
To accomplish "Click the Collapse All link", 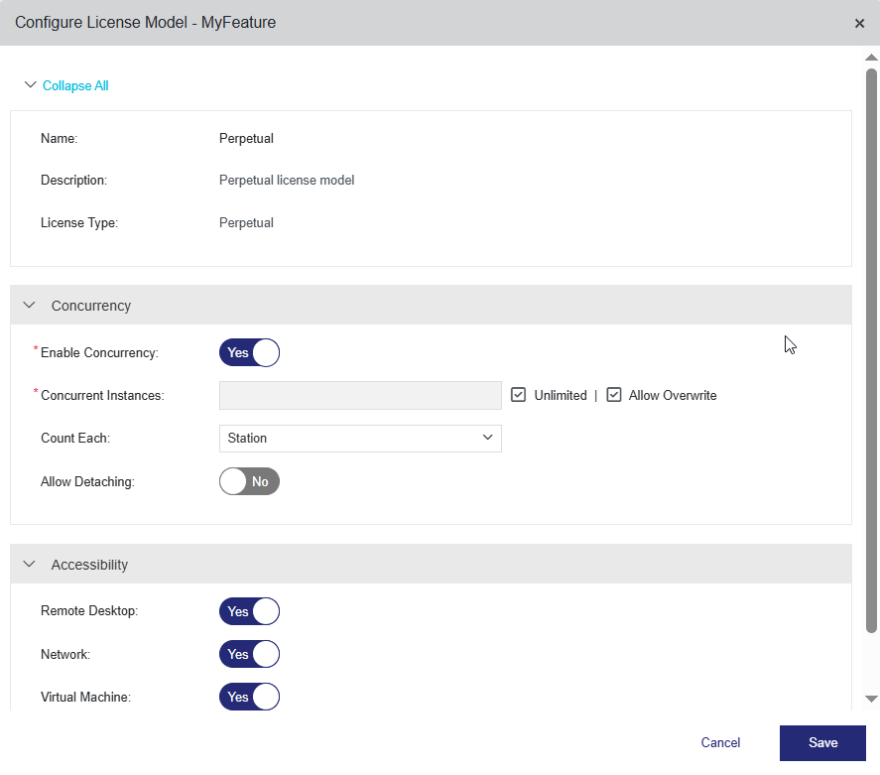I will coord(75,86).
